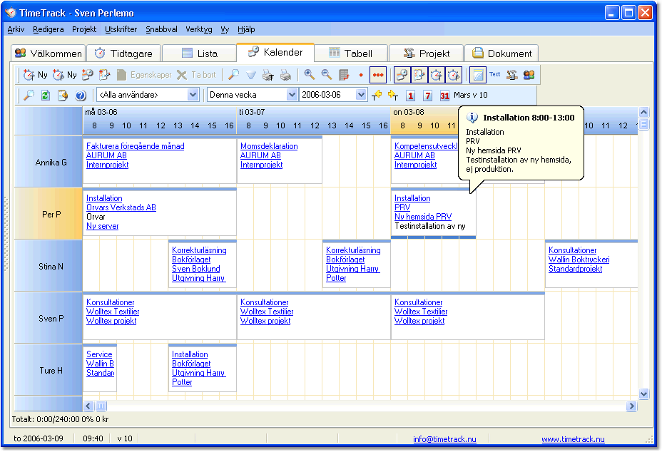
Task: Toggle the Text display option
Action: coord(495,75)
